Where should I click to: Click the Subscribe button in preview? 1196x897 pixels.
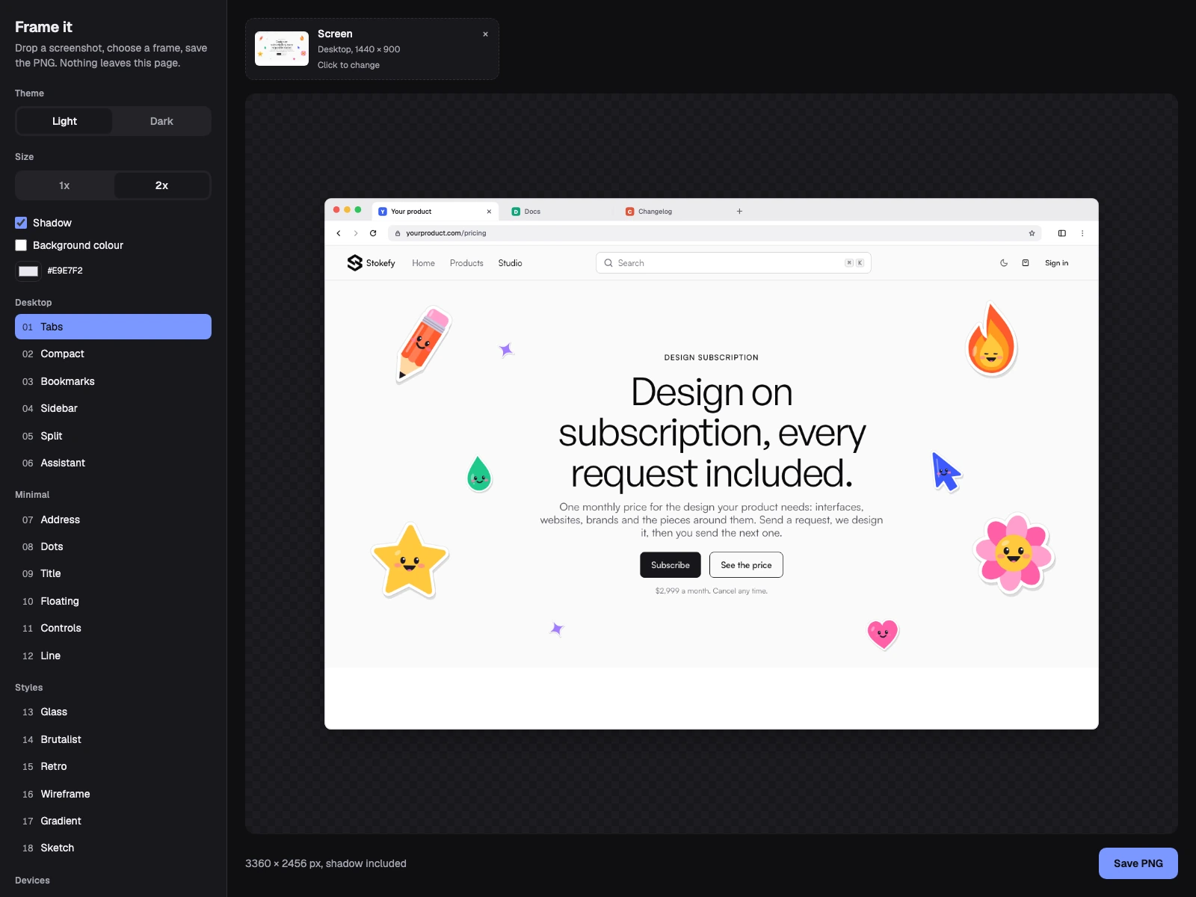click(671, 565)
